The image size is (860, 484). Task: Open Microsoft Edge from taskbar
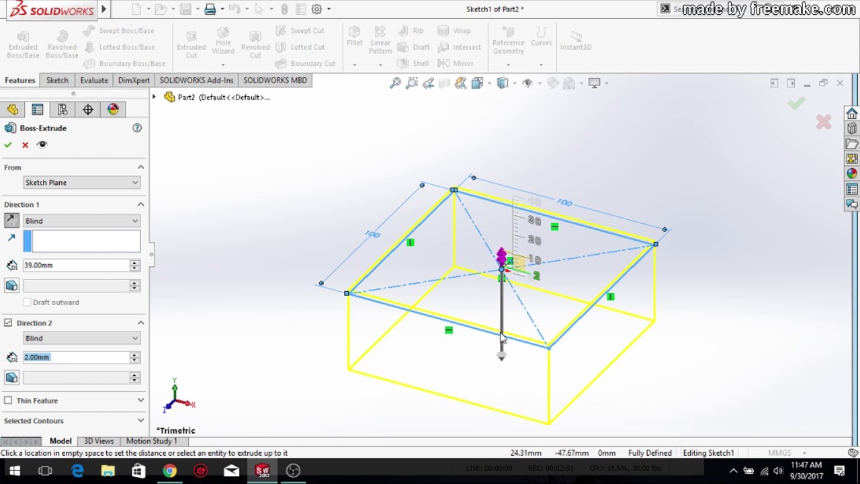click(77, 471)
